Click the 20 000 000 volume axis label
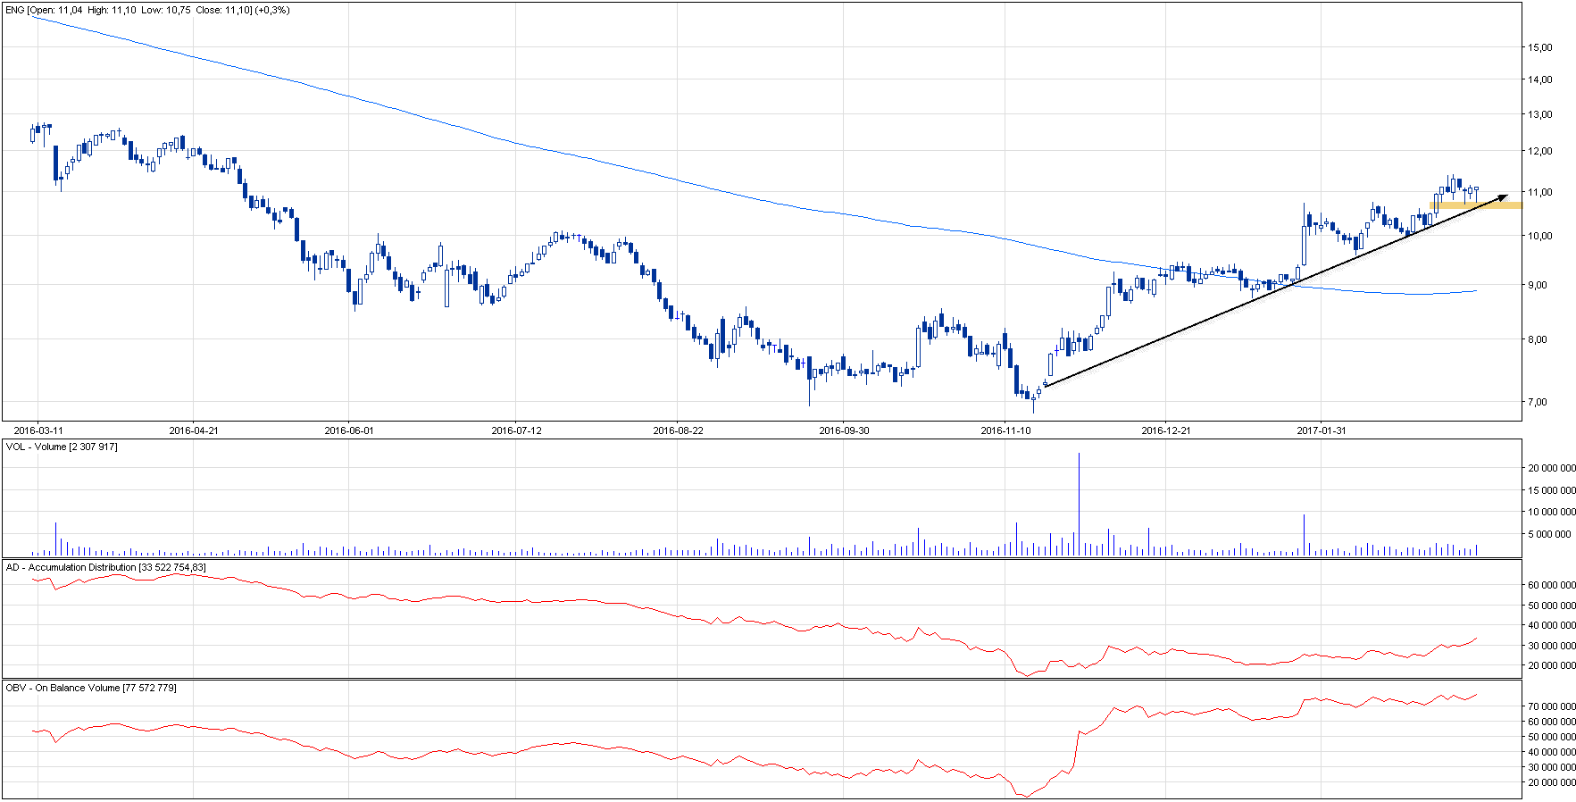The height and width of the screenshot is (802, 1576). point(1551,468)
